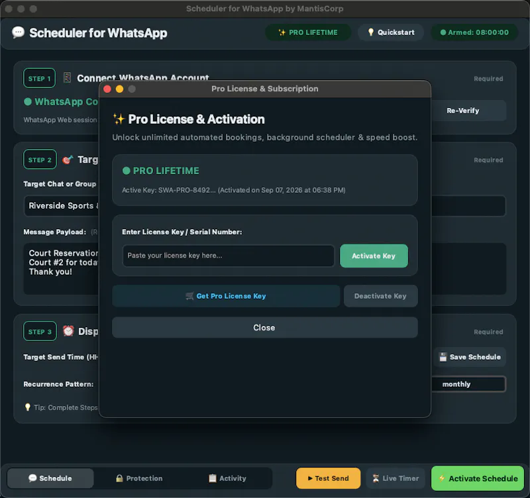Click the sparkles icon beside Pro License & Activation
This screenshot has height=498, width=530.
pos(119,119)
